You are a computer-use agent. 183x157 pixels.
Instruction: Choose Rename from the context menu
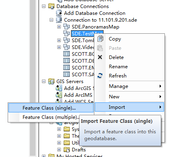click(x=129, y=67)
